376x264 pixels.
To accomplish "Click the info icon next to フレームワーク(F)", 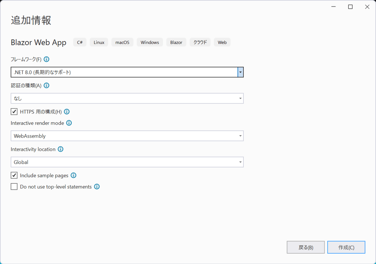I will click(x=47, y=59).
